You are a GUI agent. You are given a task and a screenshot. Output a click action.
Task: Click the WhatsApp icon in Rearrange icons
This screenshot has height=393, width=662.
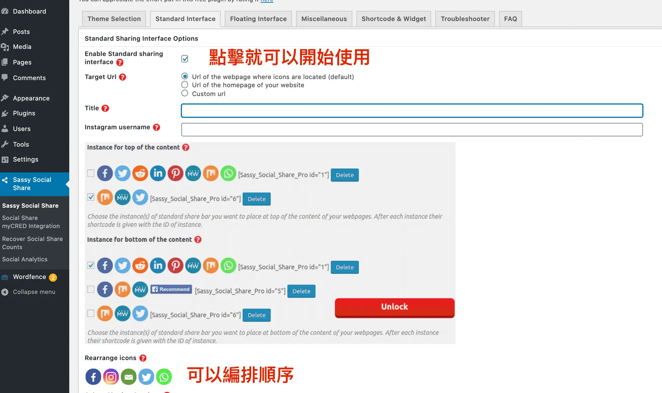(x=164, y=377)
